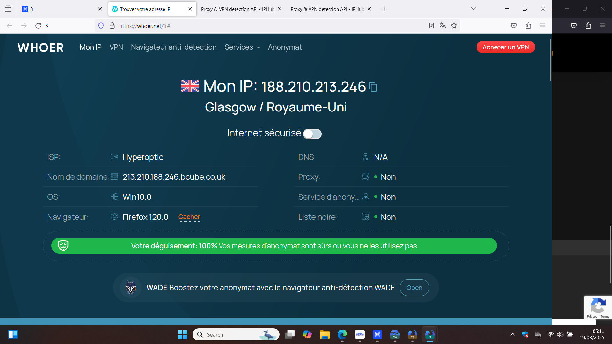This screenshot has width=612, height=344.
Task: Open the Save to Pocket icon
Action: pos(514,25)
